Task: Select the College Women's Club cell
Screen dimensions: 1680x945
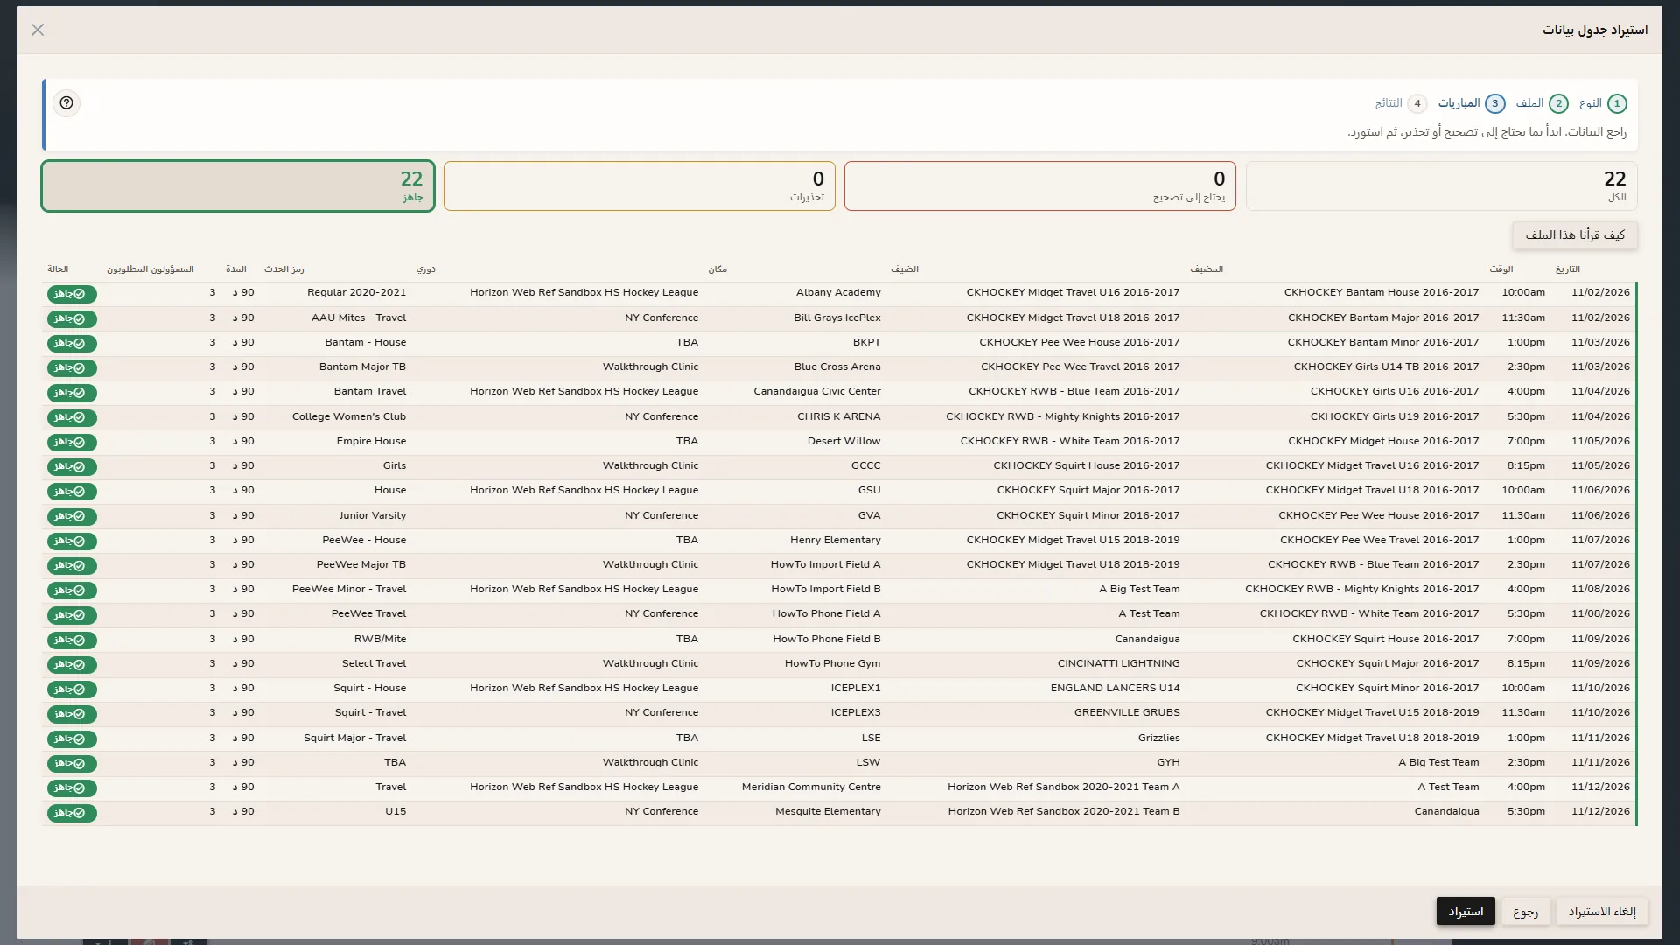Action: 349,416
